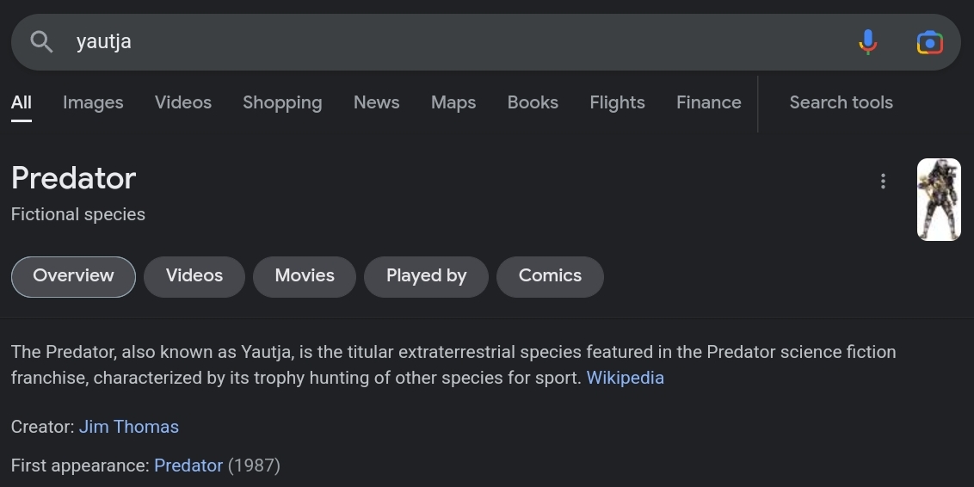Image resolution: width=974 pixels, height=487 pixels.
Task: Start voice search with microphone icon
Action: pos(868,41)
